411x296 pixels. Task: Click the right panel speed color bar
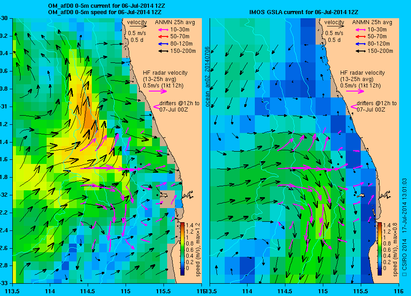click(379, 249)
